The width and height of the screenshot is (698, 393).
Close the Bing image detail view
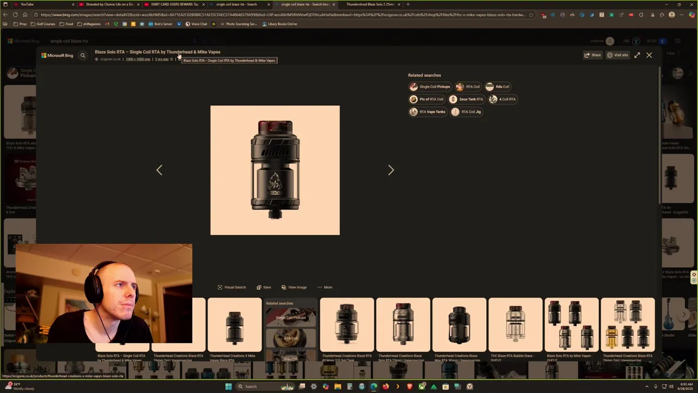point(649,55)
